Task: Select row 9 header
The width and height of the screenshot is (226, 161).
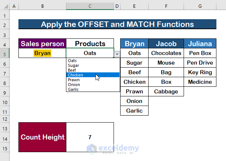Action: (x=5, y=92)
